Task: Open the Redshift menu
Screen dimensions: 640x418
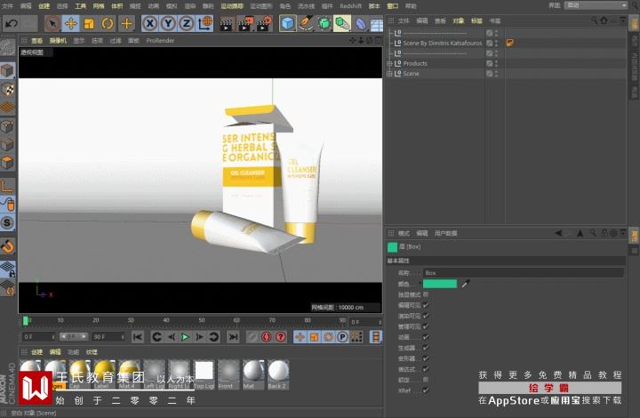Action: (350, 5)
